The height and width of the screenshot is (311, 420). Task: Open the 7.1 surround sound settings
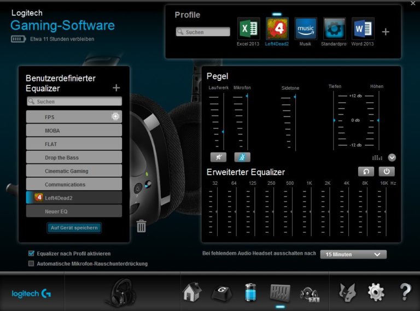[310, 294]
